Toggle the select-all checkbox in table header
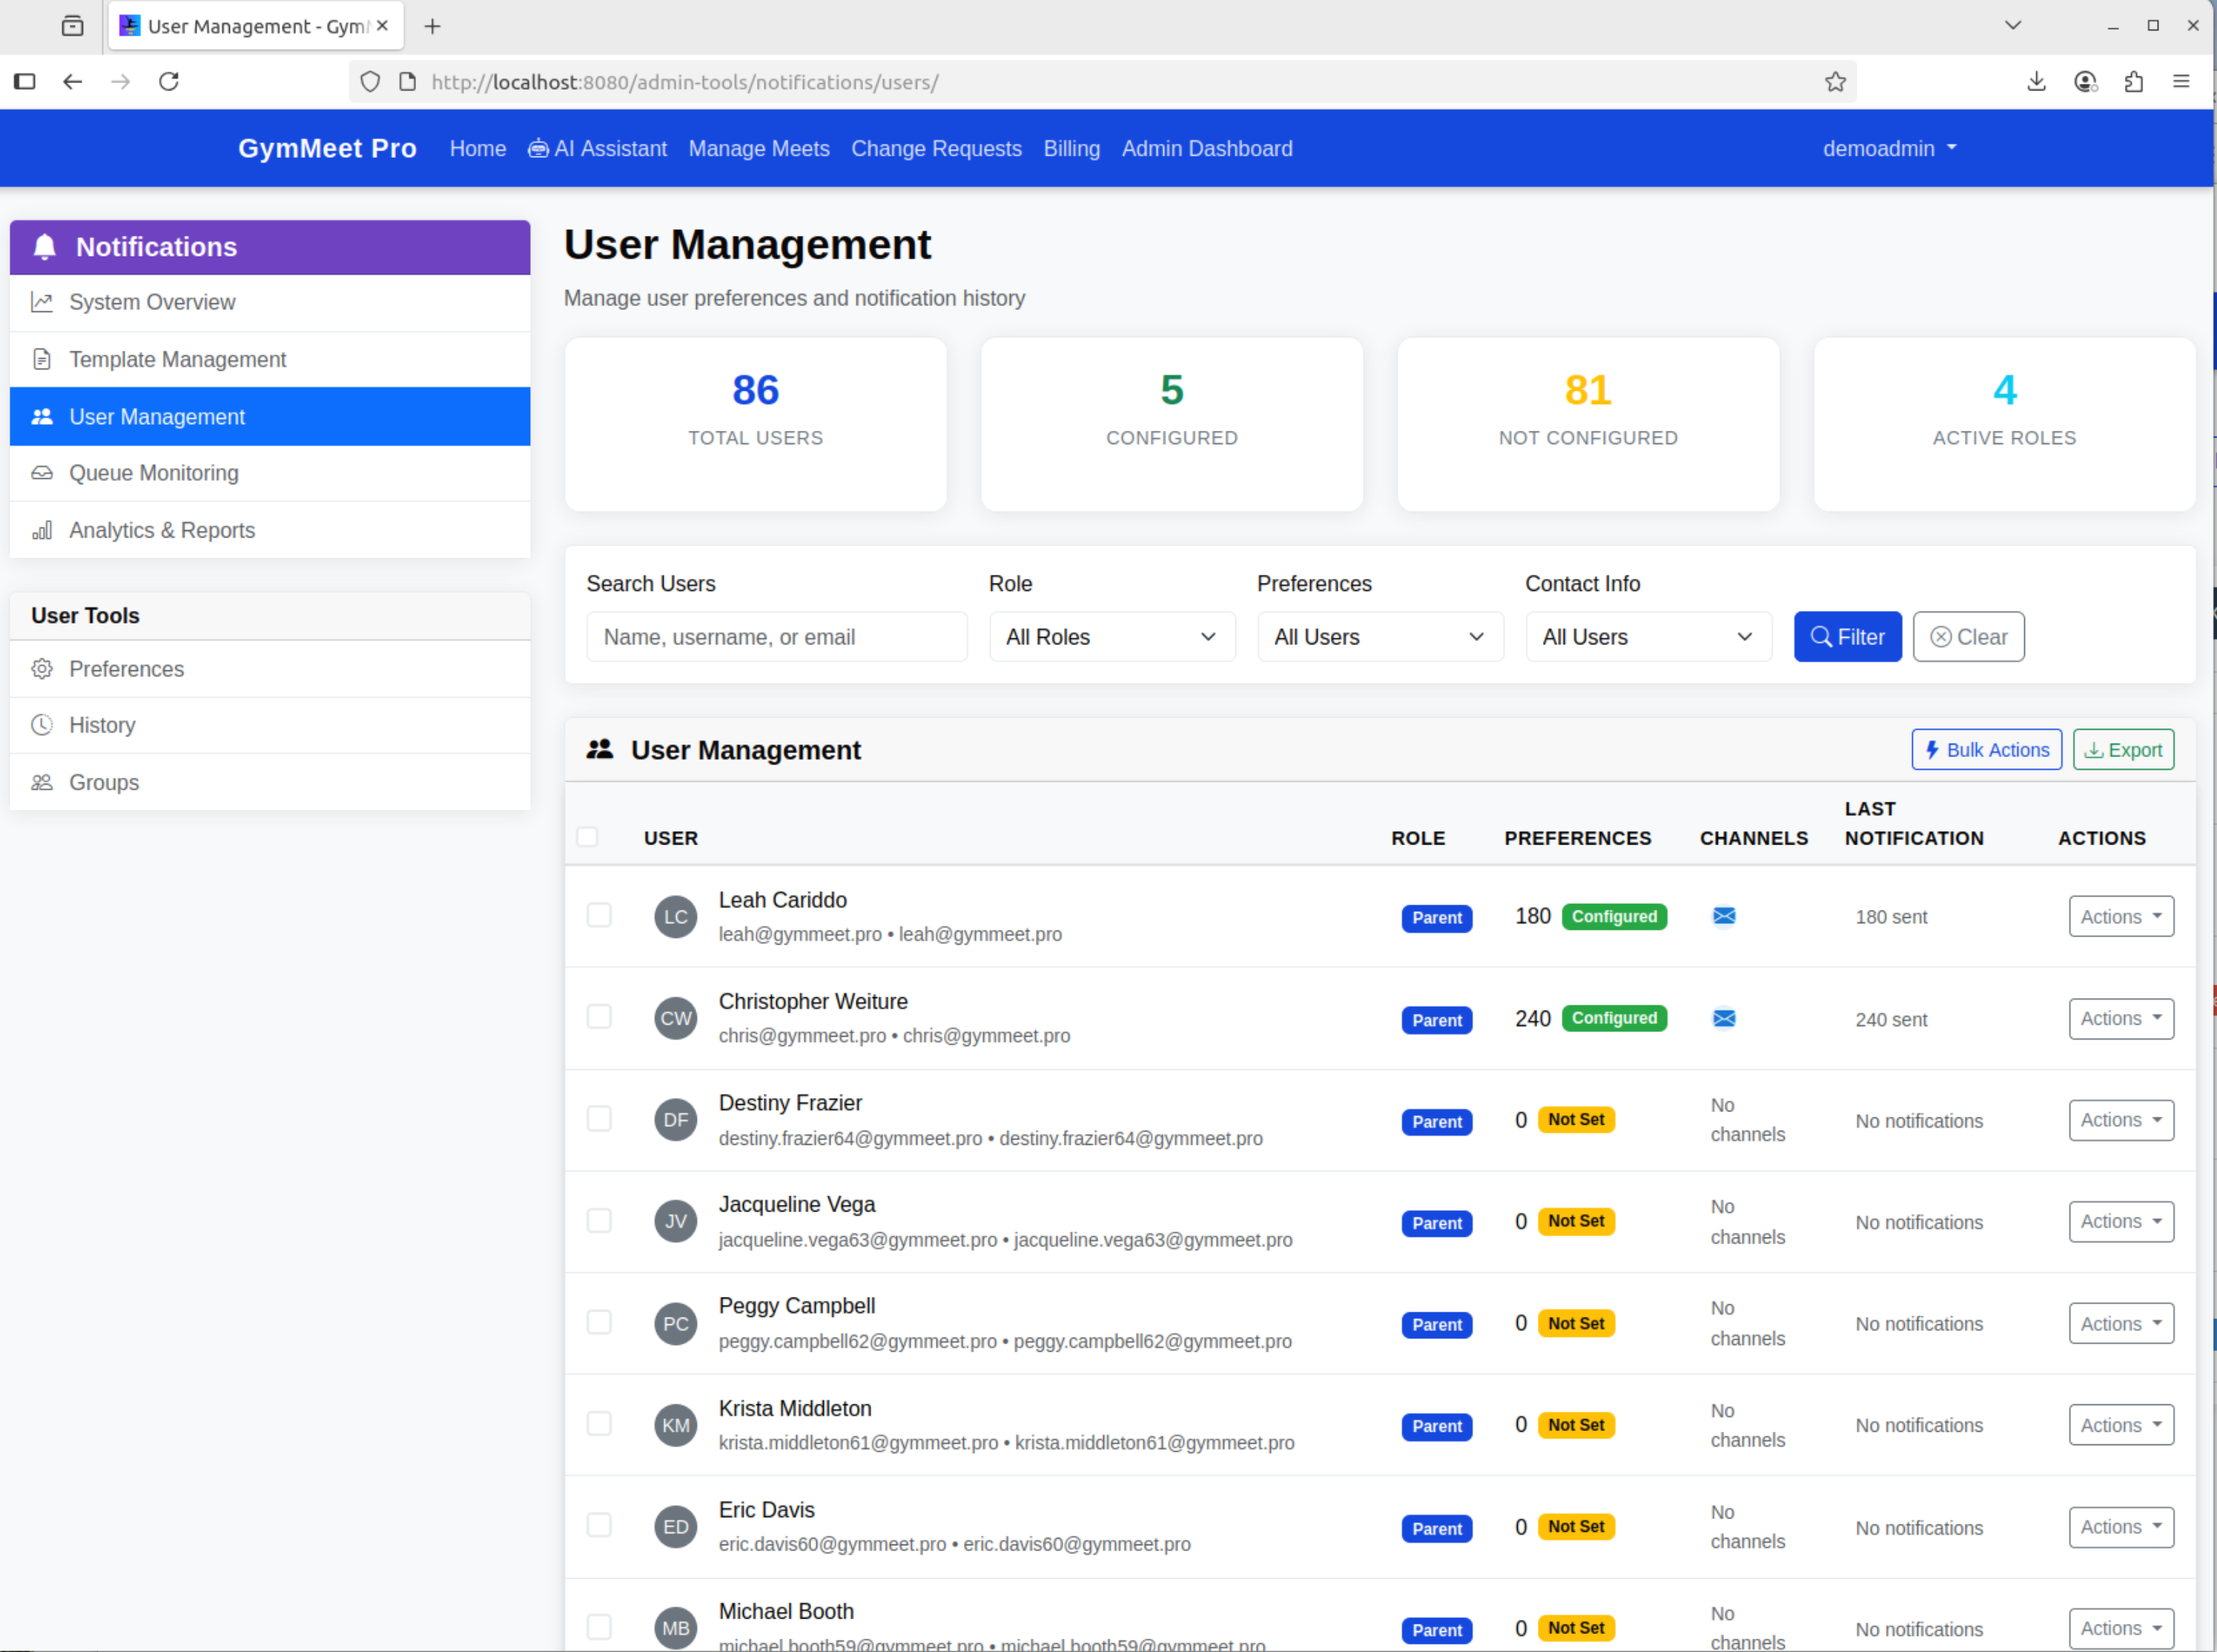This screenshot has width=2217, height=1652. click(588, 837)
